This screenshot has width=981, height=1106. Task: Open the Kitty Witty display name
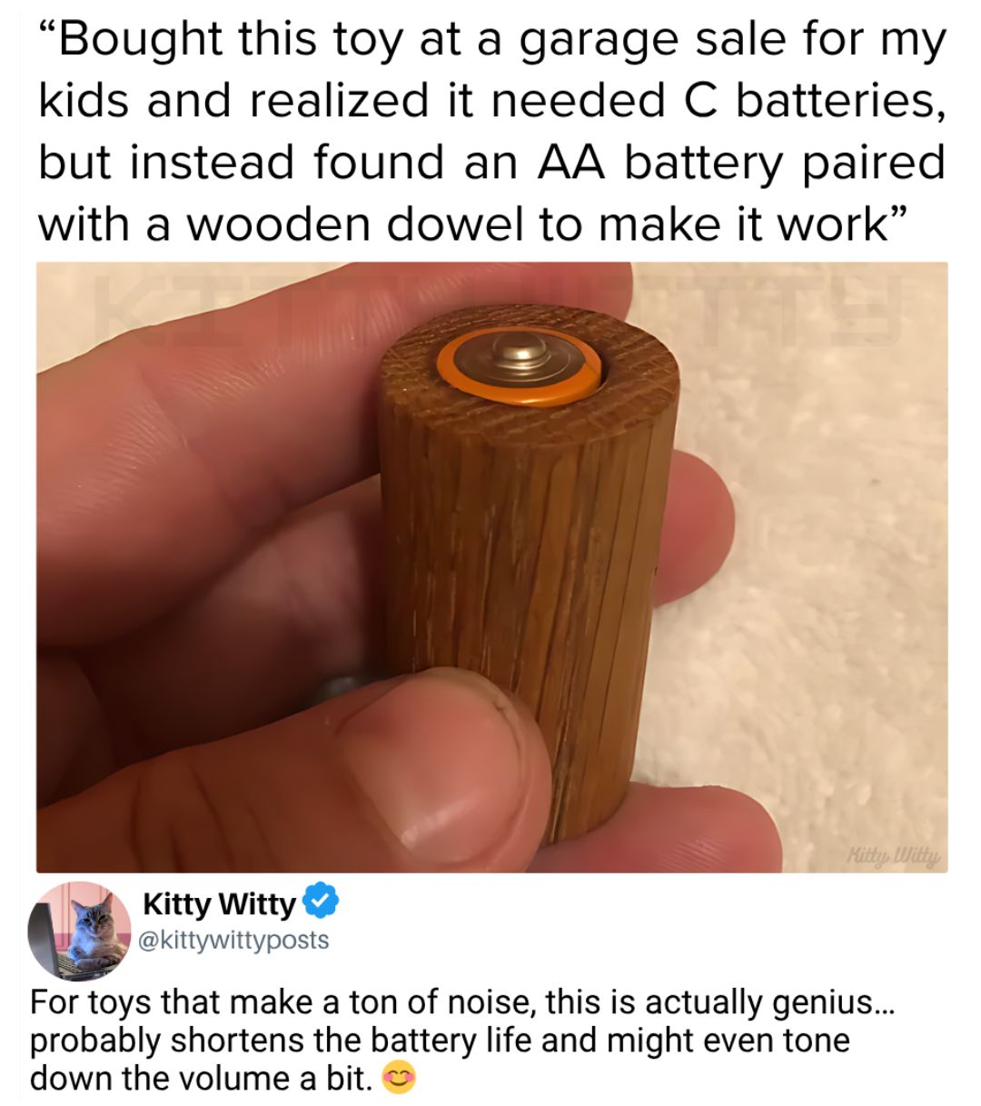point(220,904)
